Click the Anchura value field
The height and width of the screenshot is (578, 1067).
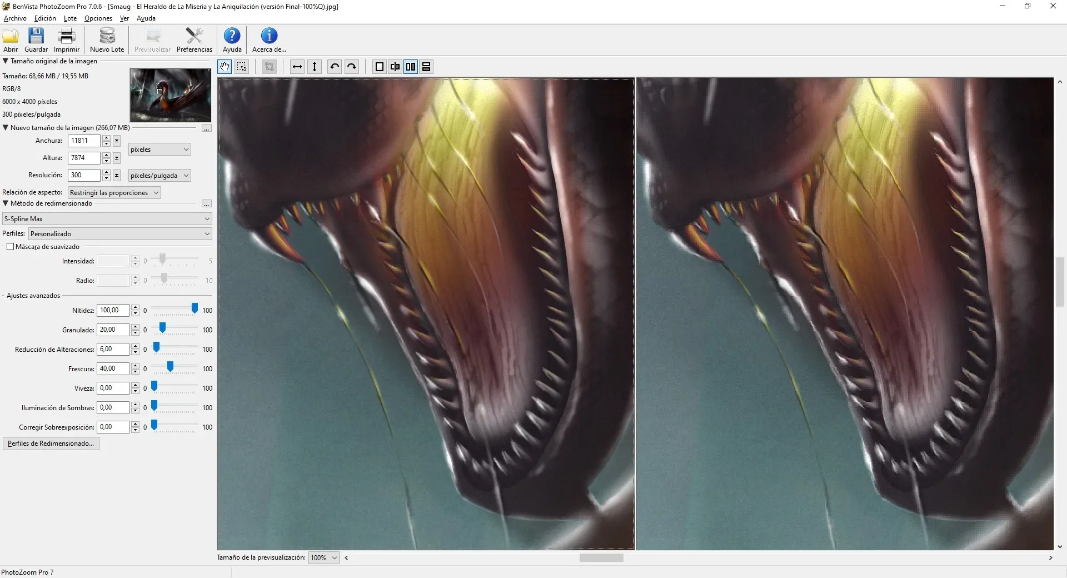coord(84,141)
